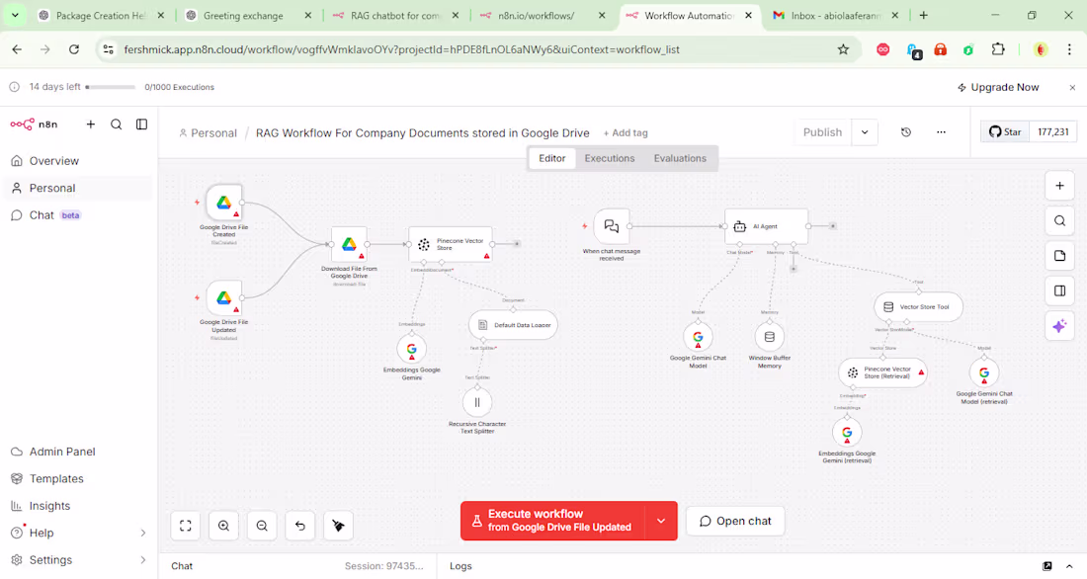Screen dimensions: 1087x579
Task: Add a sticky note to canvas
Action: [x=1059, y=256]
